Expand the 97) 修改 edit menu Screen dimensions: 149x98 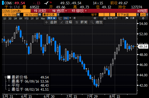(x=77, y=11)
